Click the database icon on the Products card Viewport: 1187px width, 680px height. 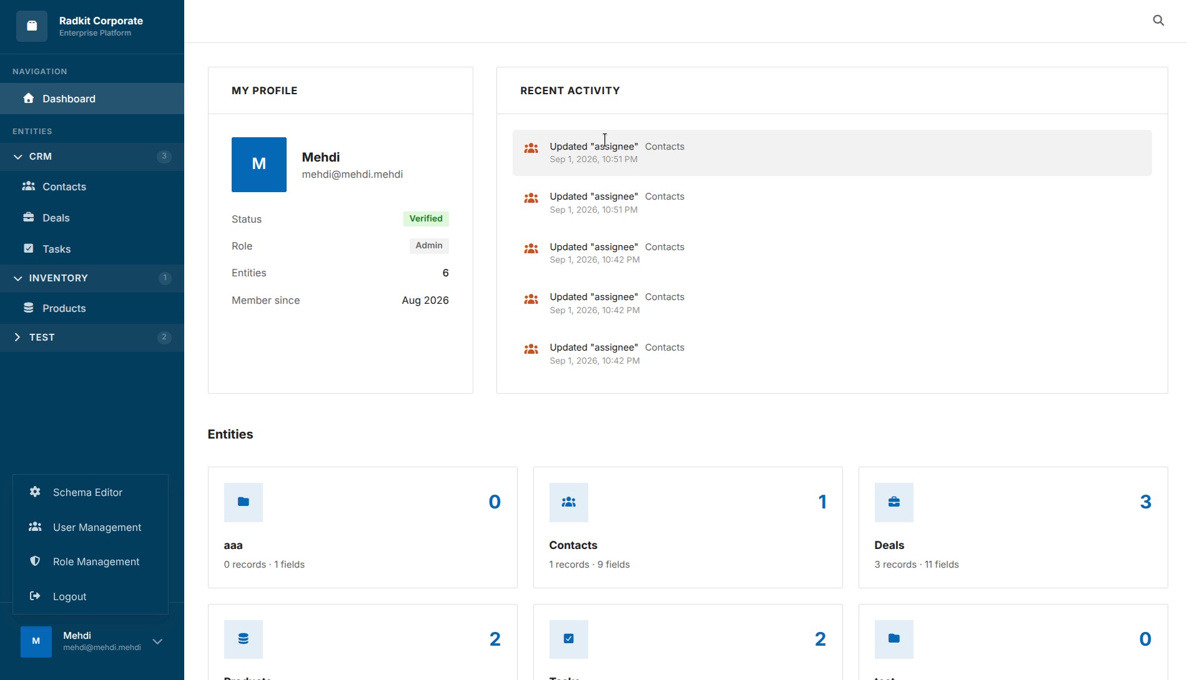(244, 639)
